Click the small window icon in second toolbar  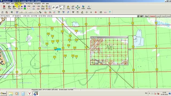(101, 12)
